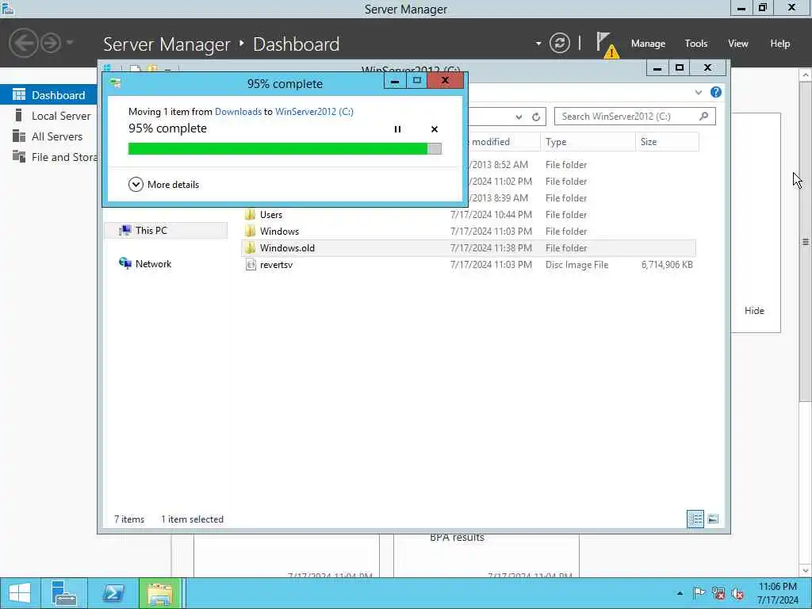The width and height of the screenshot is (812, 609).
Task: Expand More details in the progress dialog
Action: click(163, 184)
